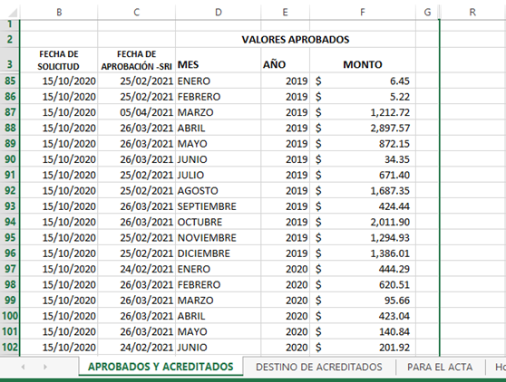Select the SEPTIEMBRE cell in row 93

(x=219, y=206)
